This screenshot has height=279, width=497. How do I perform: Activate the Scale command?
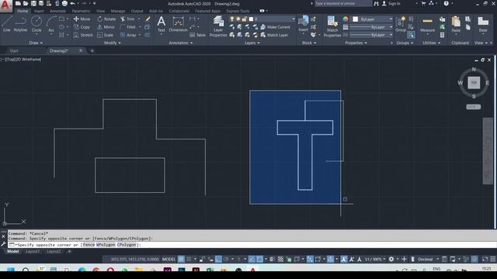[106, 35]
